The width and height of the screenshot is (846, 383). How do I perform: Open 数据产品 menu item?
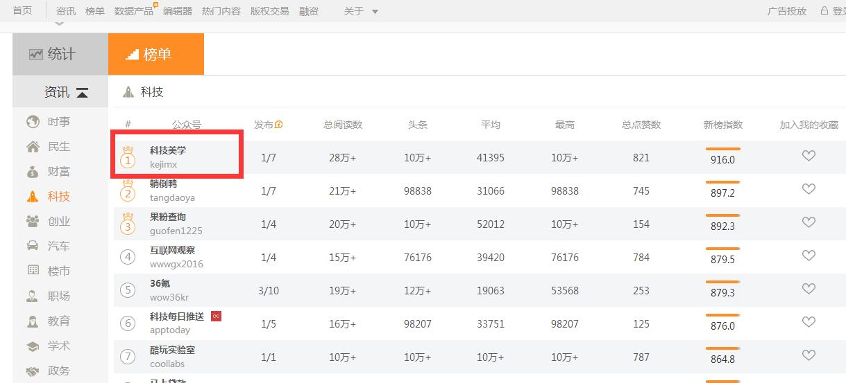[134, 11]
